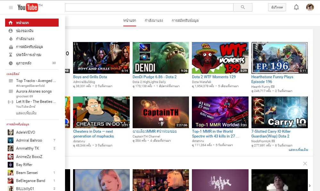
Task: Expand recommendations with blue แสดงเพิ่มเติม link
Action: point(298,150)
